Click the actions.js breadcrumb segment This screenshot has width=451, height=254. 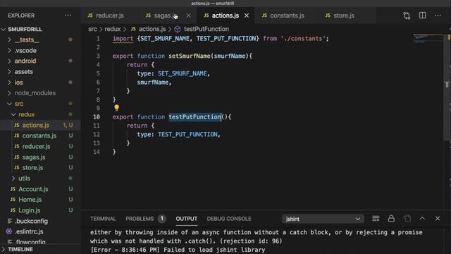pyautogui.click(x=152, y=29)
